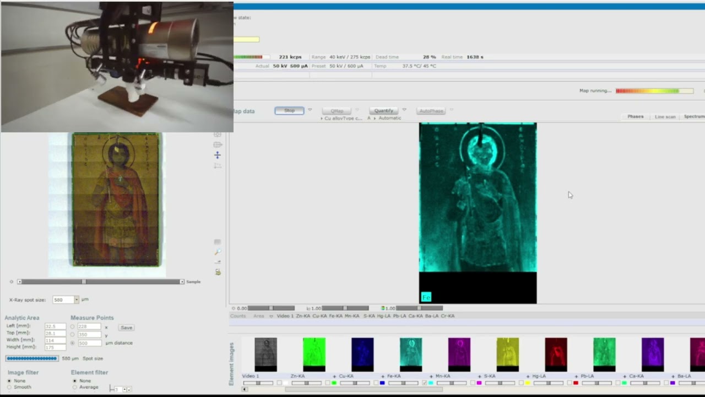
Task: Toggle the Zn-KA element checkbox
Action: pyautogui.click(x=328, y=383)
